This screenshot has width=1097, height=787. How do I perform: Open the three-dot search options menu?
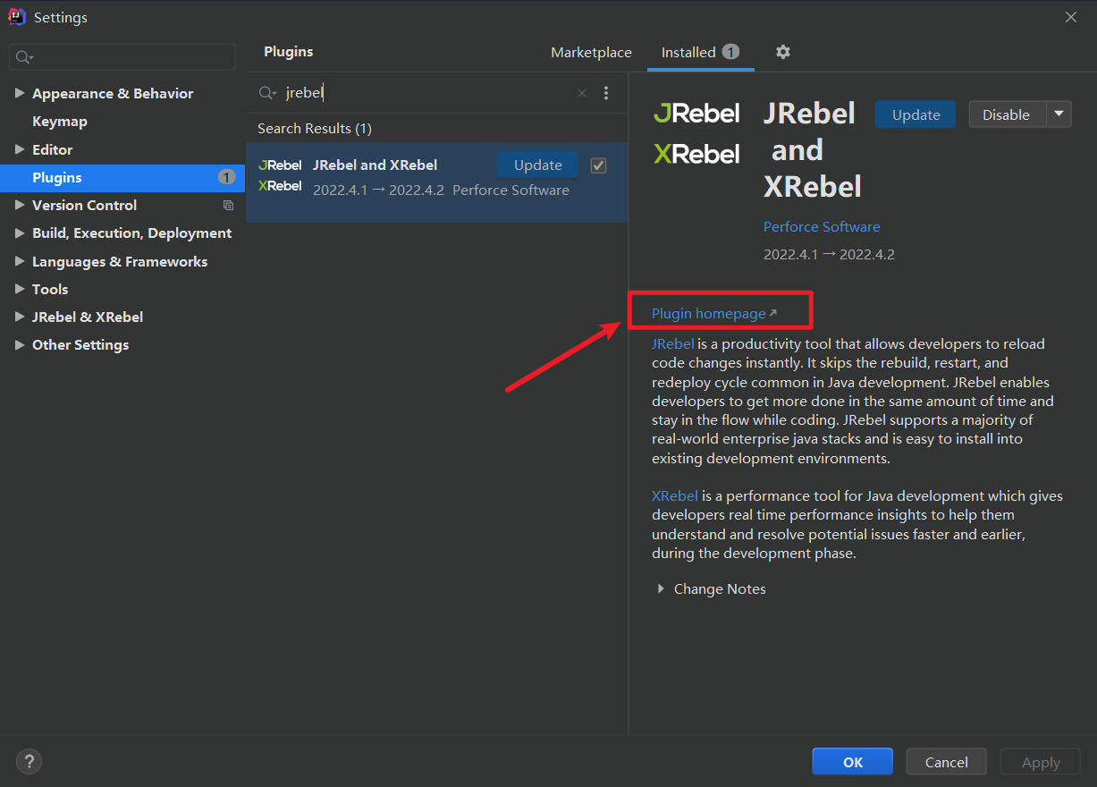(606, 92)
